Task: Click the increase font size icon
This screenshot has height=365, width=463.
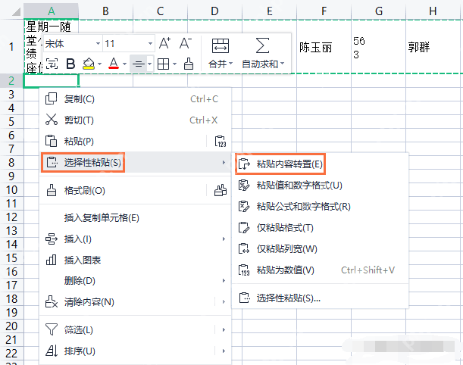Action: pos(164,43)
